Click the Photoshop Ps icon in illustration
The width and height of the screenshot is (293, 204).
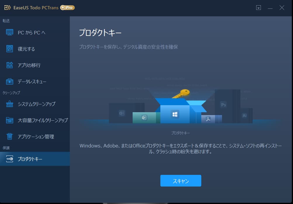coord(223,105)
